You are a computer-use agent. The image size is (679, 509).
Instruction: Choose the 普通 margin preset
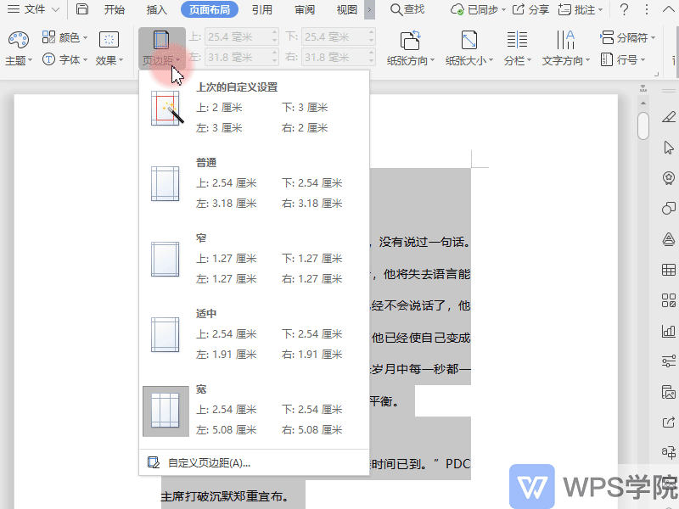(254, 182)
